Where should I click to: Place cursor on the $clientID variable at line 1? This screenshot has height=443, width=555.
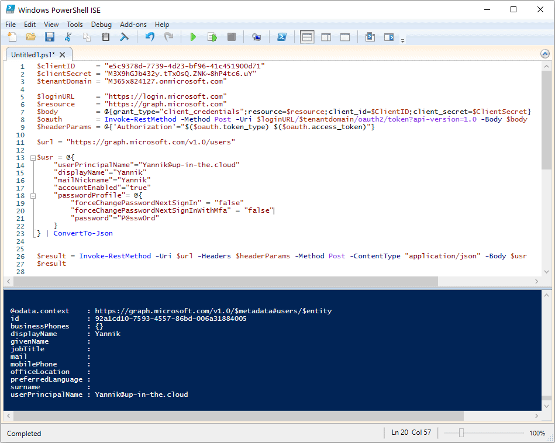pos(56,66)
